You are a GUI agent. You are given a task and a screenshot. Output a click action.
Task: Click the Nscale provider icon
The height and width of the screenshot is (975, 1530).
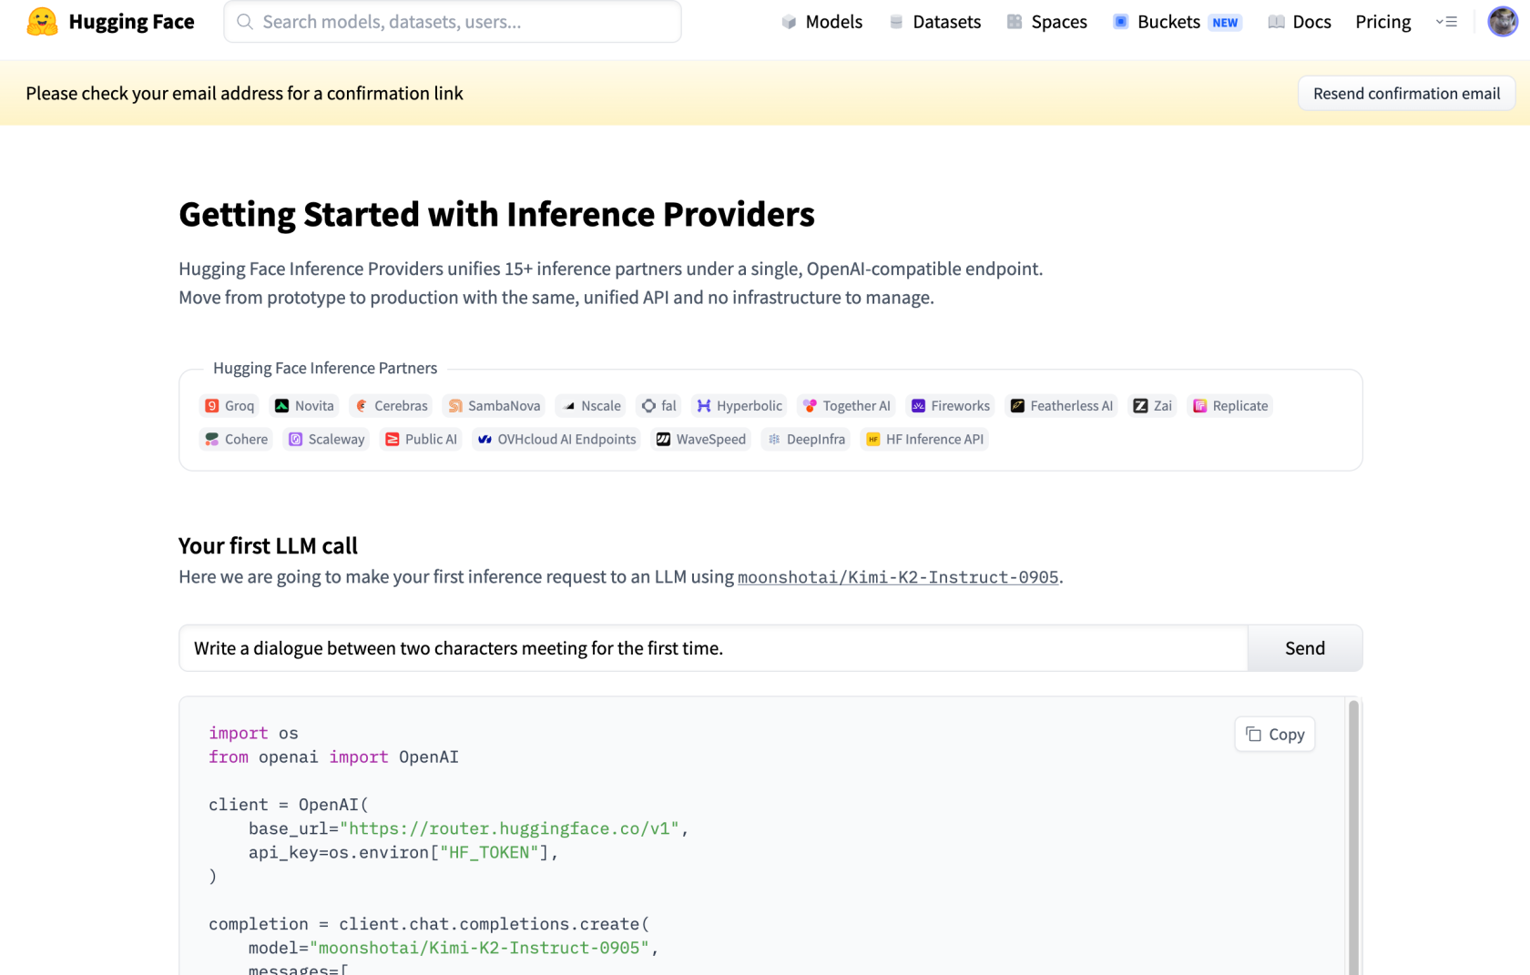(569, 406)
